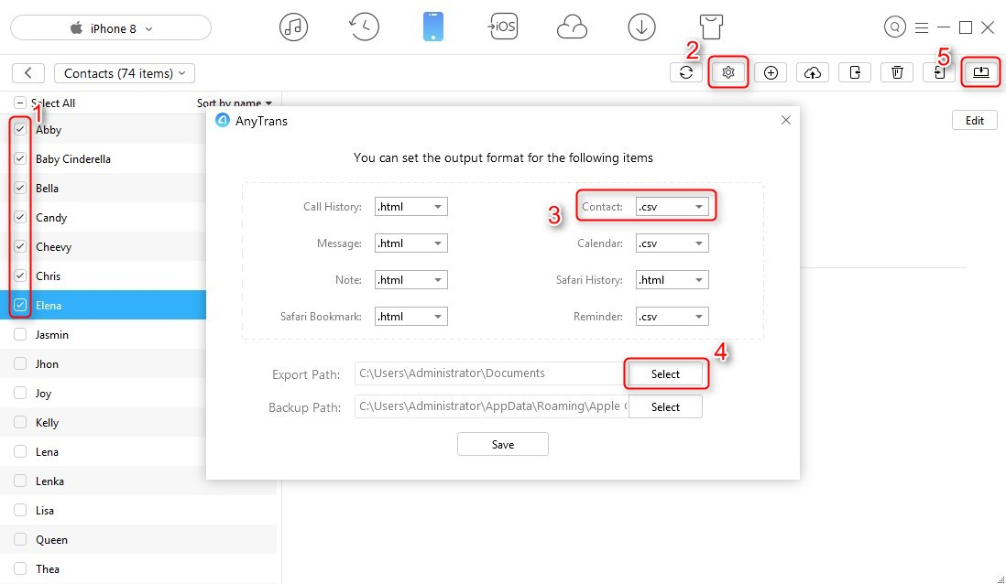Image resolution: width=1006 pixels, height=584 pixels.
Task: Open the Calendar format dropdown
Action: (x=672, y=243)
